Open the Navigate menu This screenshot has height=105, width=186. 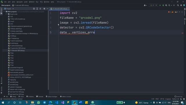19,2
